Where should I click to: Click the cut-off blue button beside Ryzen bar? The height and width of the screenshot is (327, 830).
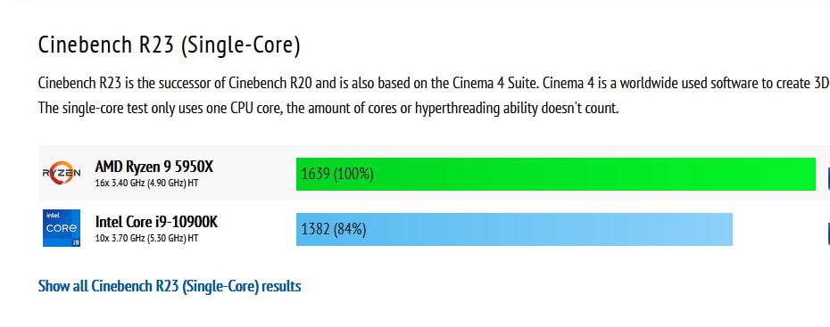pyautogui.click(x=828, y=176)
